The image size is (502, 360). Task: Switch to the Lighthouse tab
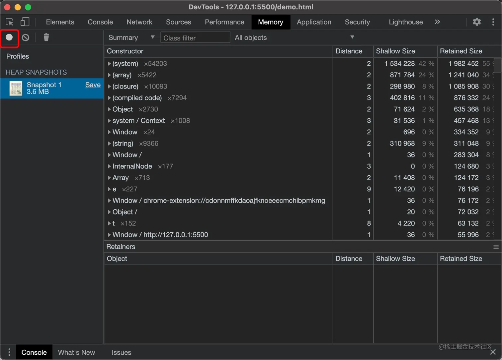[406, 22]
